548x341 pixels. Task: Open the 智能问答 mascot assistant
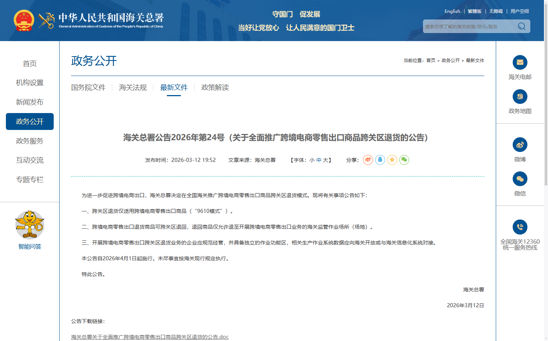[x=30, y=225]
